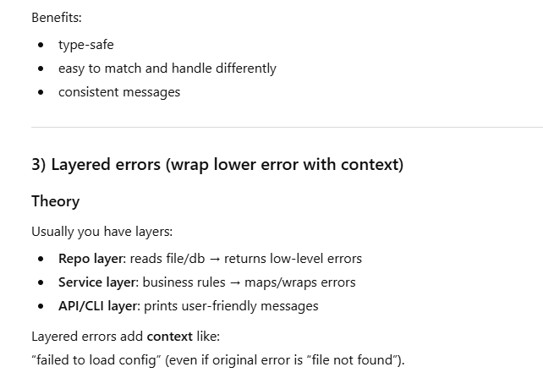Click the "Usually you have layers:" sentence
The width and height of the screenshot is (543, 378).
[x=101, y=232]
